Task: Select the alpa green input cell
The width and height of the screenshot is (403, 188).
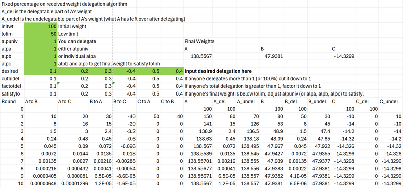Action: coord(41,48)
